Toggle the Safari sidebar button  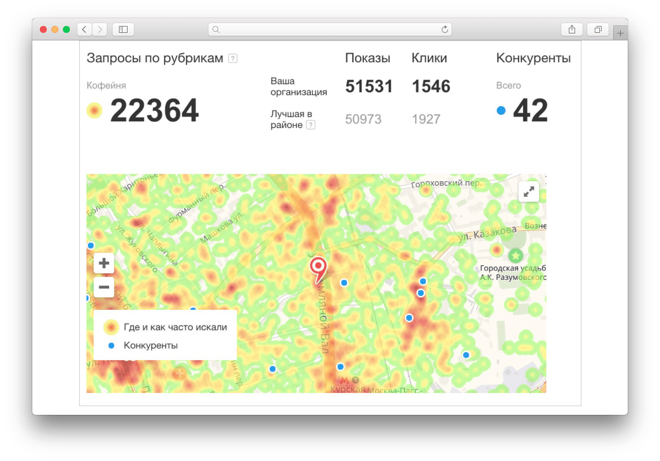tap(123, 29)
